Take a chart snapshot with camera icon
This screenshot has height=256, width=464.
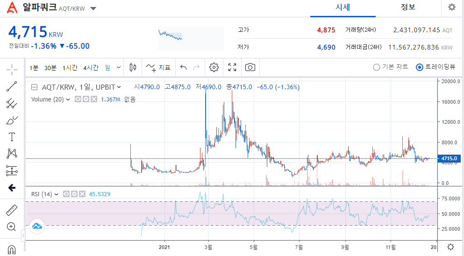point(250,67)
